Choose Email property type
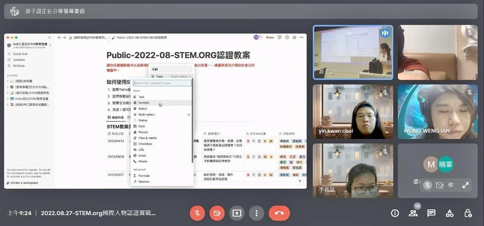The width and height of the screenshot is (484, 226). 162,156
